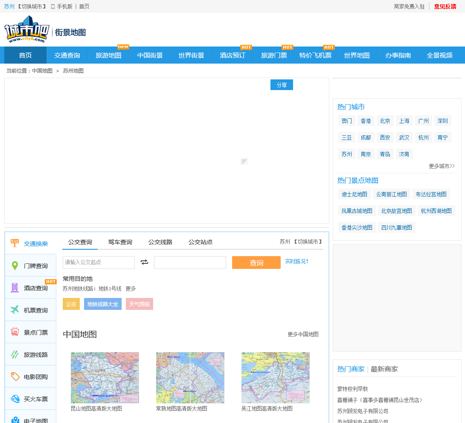Image resolution: width=465 pixels, height=423 pixels.
Task: Click the 城市吧 site logo
Action: point(26,29)
